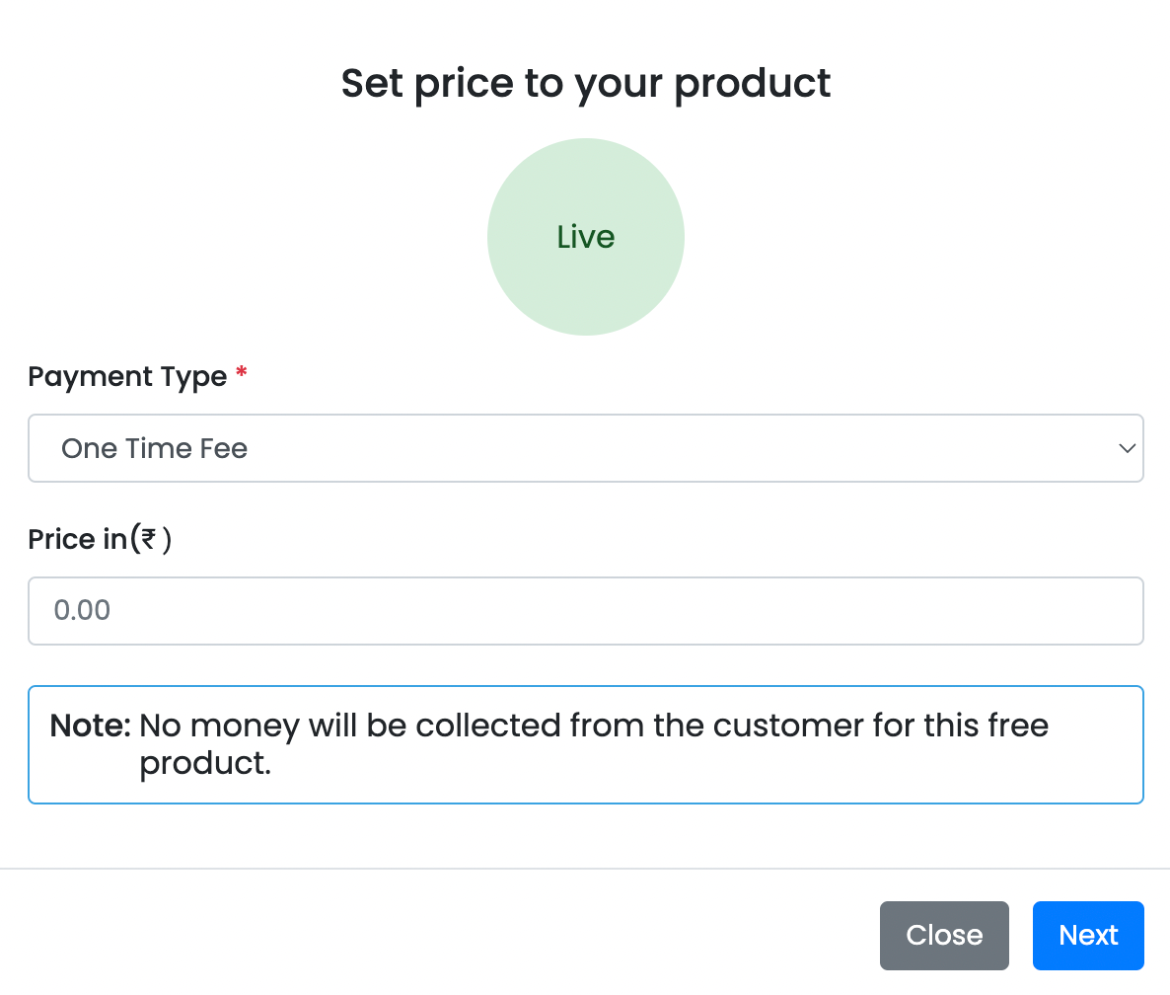
Task: Click the rupee symbol in price label
Action: 149,539
